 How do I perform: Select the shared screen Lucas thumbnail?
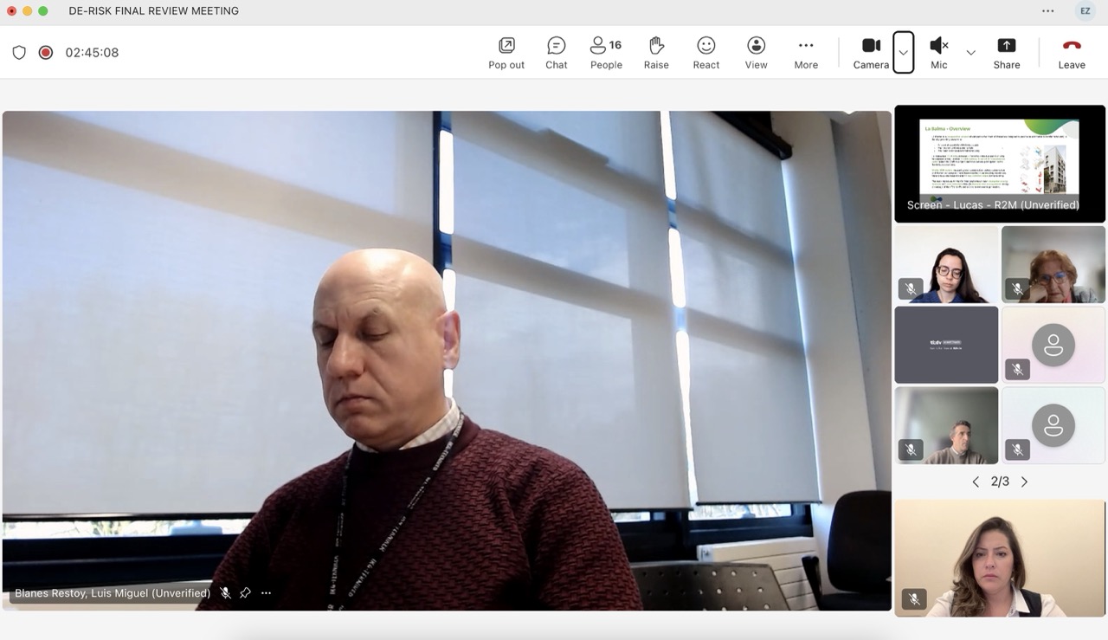(1000, 163)
